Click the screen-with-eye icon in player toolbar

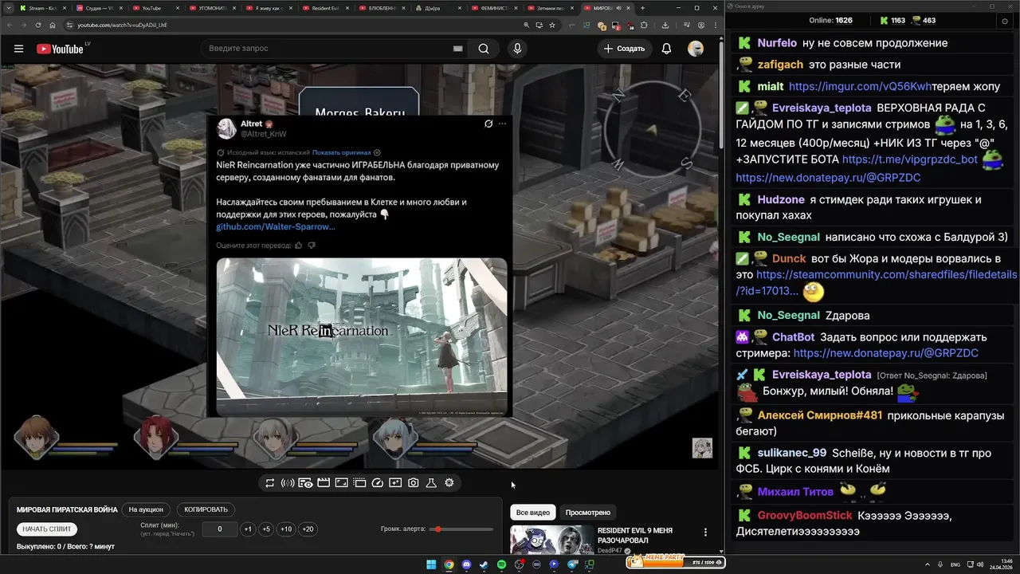(305, 482)
